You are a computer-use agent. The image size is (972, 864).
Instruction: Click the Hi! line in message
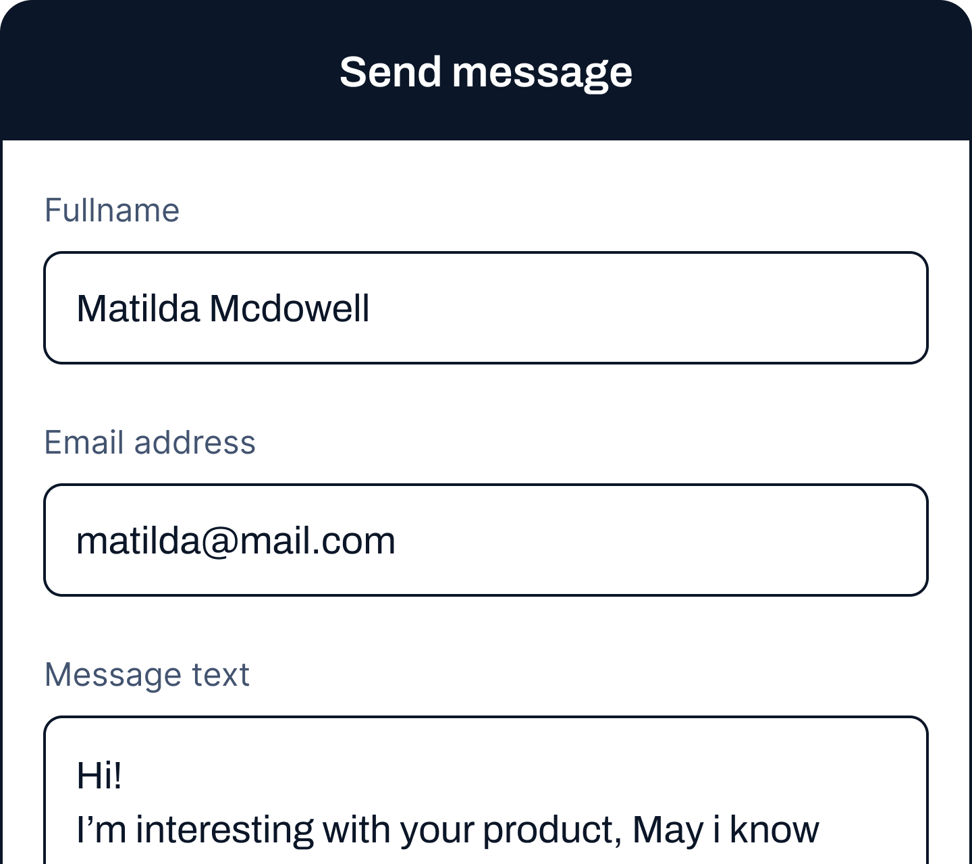(x=99, y=775)
